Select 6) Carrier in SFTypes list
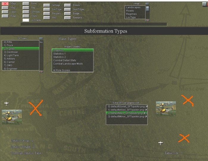This screenshot has height=161, width=208. click(x=21, y=62)
